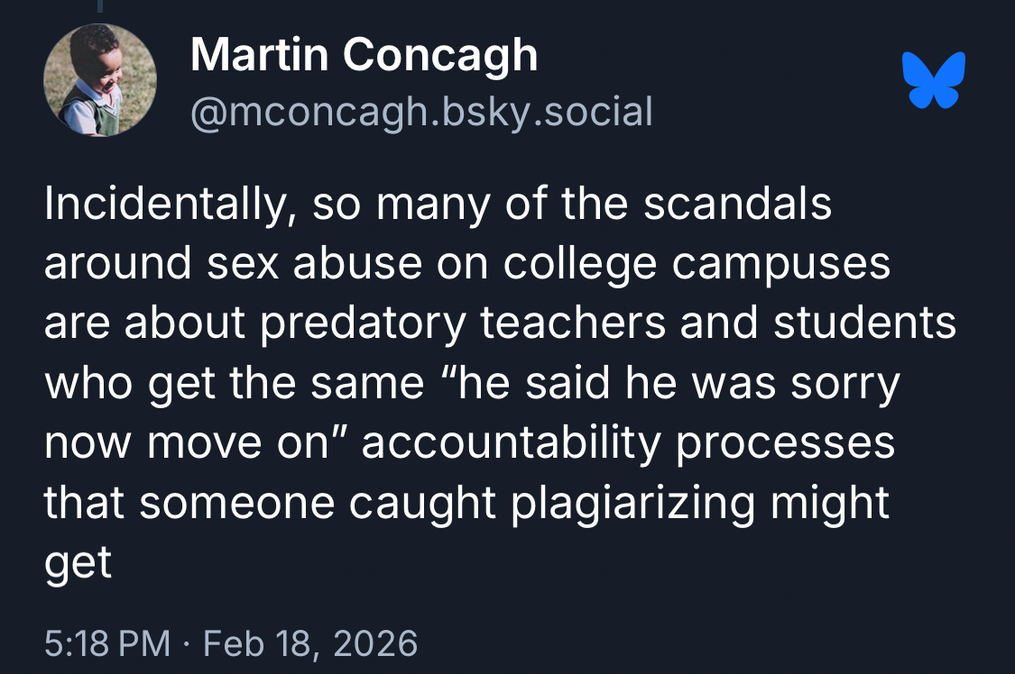Click the Bluesky butterfly logo
1015x674 pixels.
pos(933,82)
